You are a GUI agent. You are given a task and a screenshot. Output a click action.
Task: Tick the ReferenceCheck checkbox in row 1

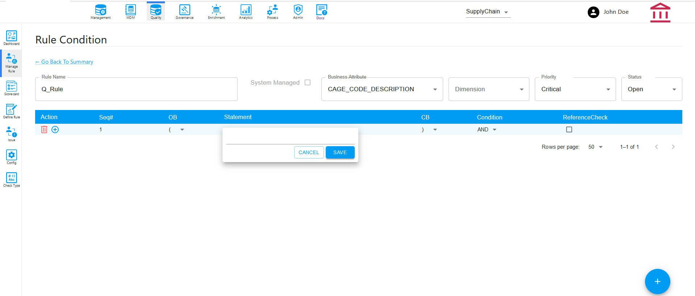coord(569,130)
